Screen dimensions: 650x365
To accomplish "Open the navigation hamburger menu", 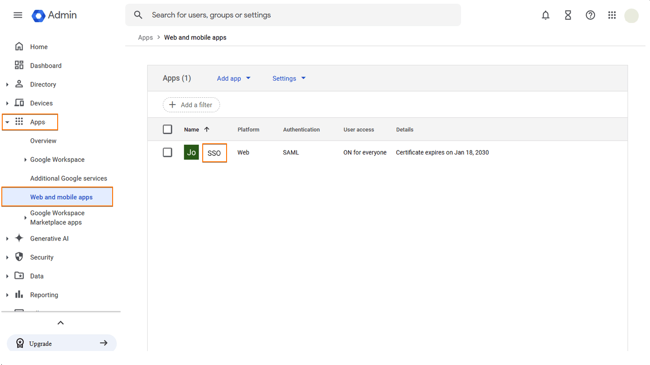I will [x=18, y=15].
